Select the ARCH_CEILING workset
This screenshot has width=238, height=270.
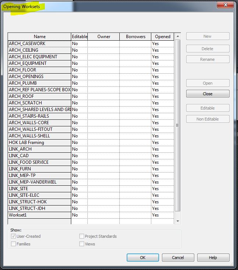40,50
